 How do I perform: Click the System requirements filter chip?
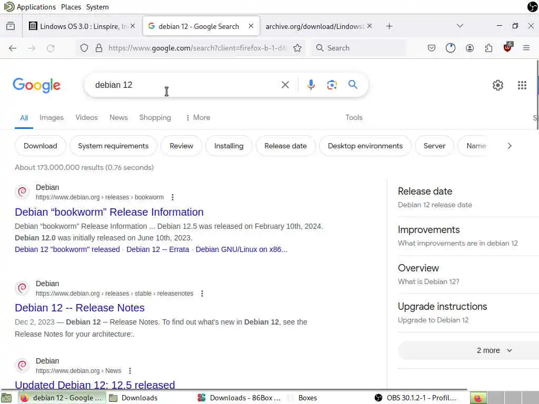tap(113, 146)
